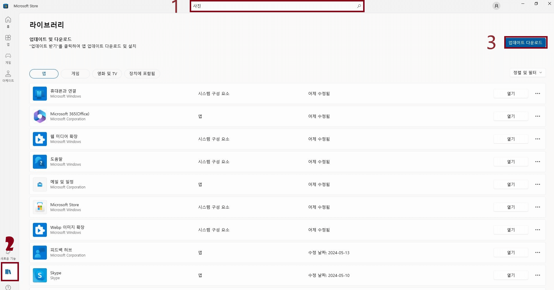
Task: Click the Microsoft 365(Office) app icon
Action: [40, 116]
